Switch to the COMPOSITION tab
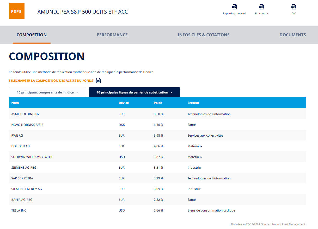318x229 pixels. click(32, 35)
